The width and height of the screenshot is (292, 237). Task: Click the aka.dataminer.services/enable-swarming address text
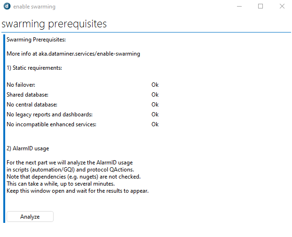pyautogui.click(x=89, y=54)
